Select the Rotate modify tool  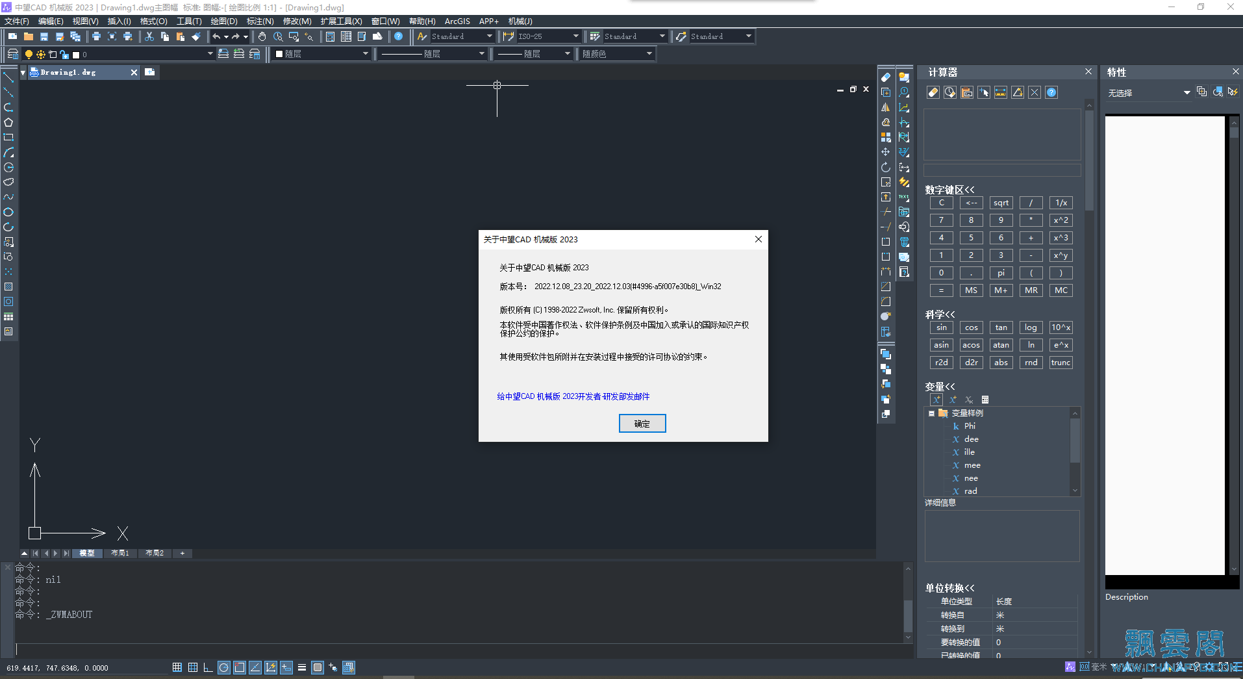pyautogui.click(x=886, y=167)
